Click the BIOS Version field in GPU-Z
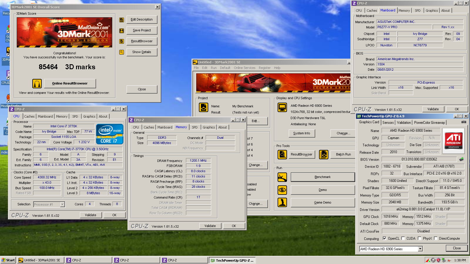 click(x=419, y=159)
